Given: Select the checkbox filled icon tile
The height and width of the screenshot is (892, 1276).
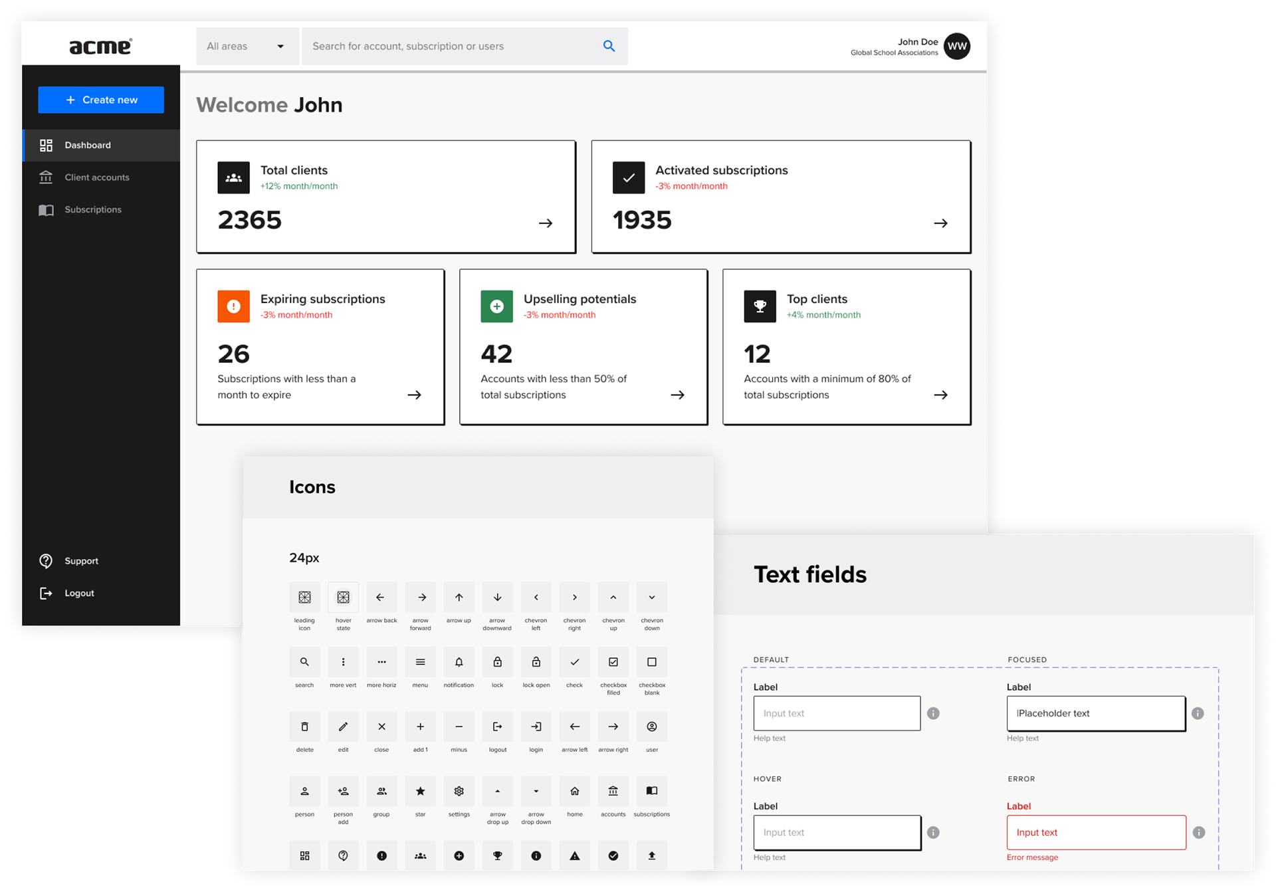Looking at the screenshot, I should tap(613, 662).
